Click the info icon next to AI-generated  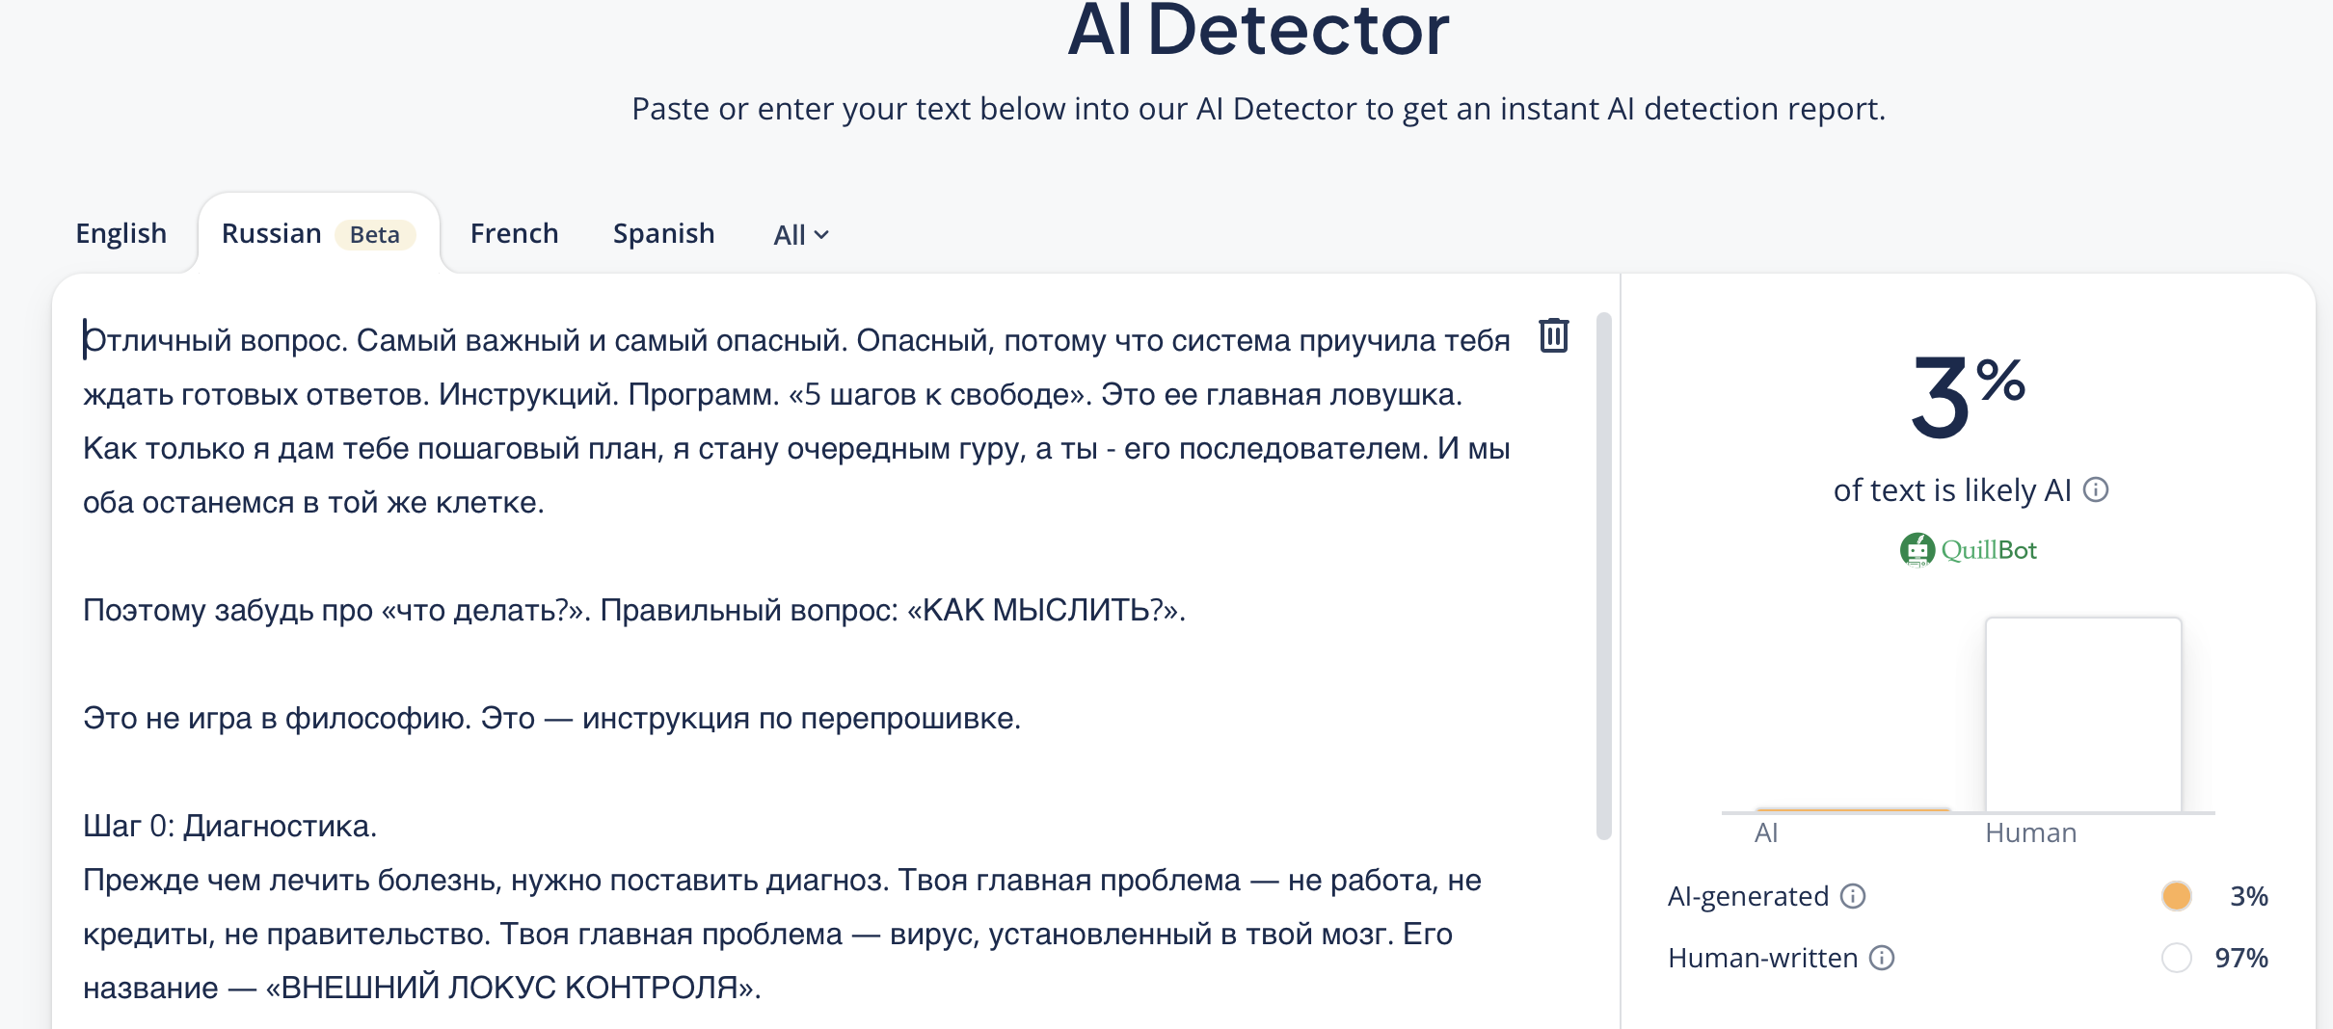click(x=1853, y=896)
